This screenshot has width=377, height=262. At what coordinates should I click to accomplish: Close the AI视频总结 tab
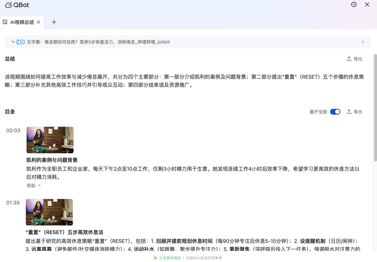coord(38,22)
